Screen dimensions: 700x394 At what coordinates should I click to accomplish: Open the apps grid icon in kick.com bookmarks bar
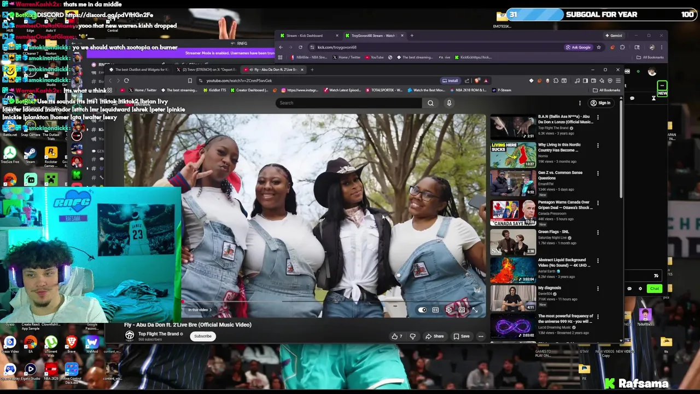(280, 57)
